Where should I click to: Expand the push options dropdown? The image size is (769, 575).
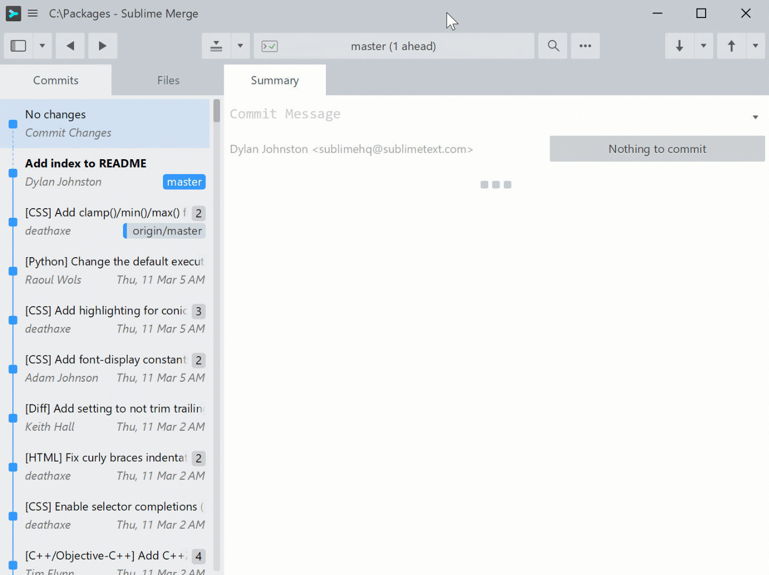pos(756,46)
